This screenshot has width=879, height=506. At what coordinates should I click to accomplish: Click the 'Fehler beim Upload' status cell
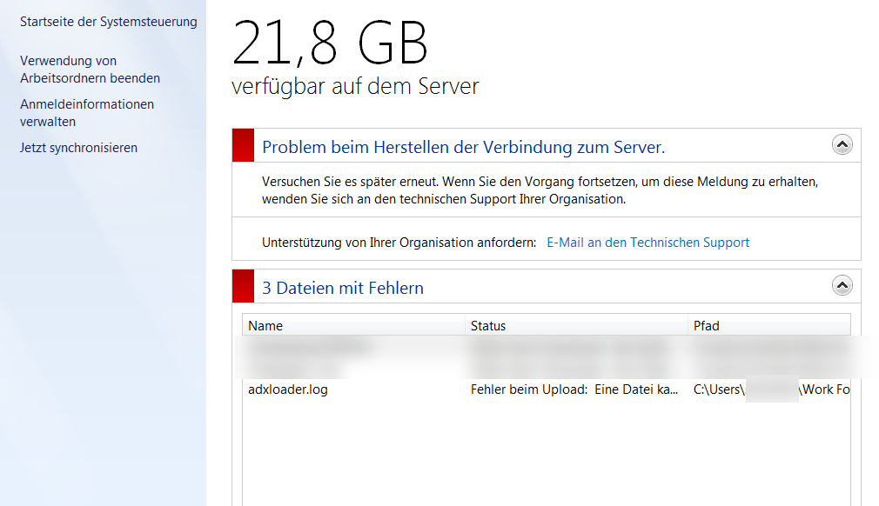[x=574, y=389]
